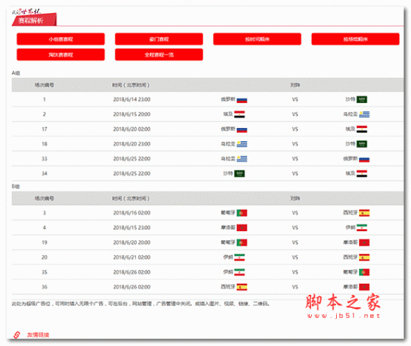This screenshot has width=411, height=346.
Task: Click the Morocco flag in match 4 row
Action: (242, 228)
